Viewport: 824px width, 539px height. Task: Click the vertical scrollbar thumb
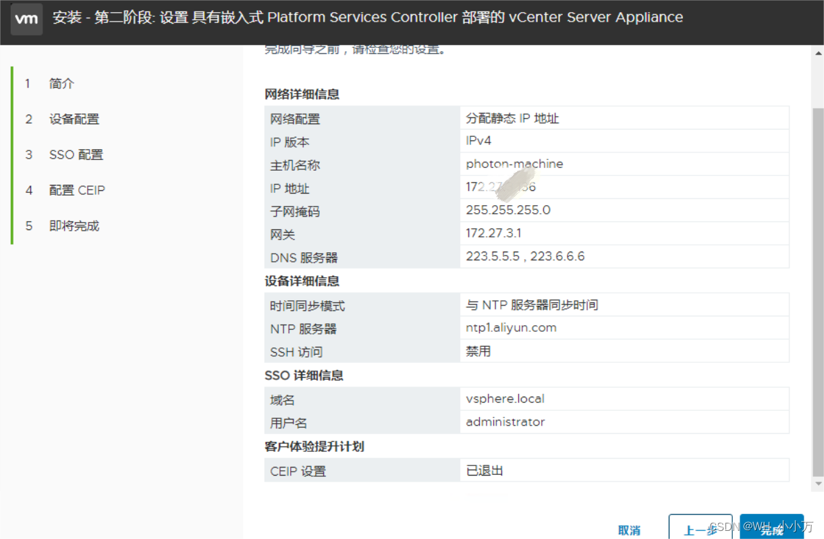coord(818,291)
